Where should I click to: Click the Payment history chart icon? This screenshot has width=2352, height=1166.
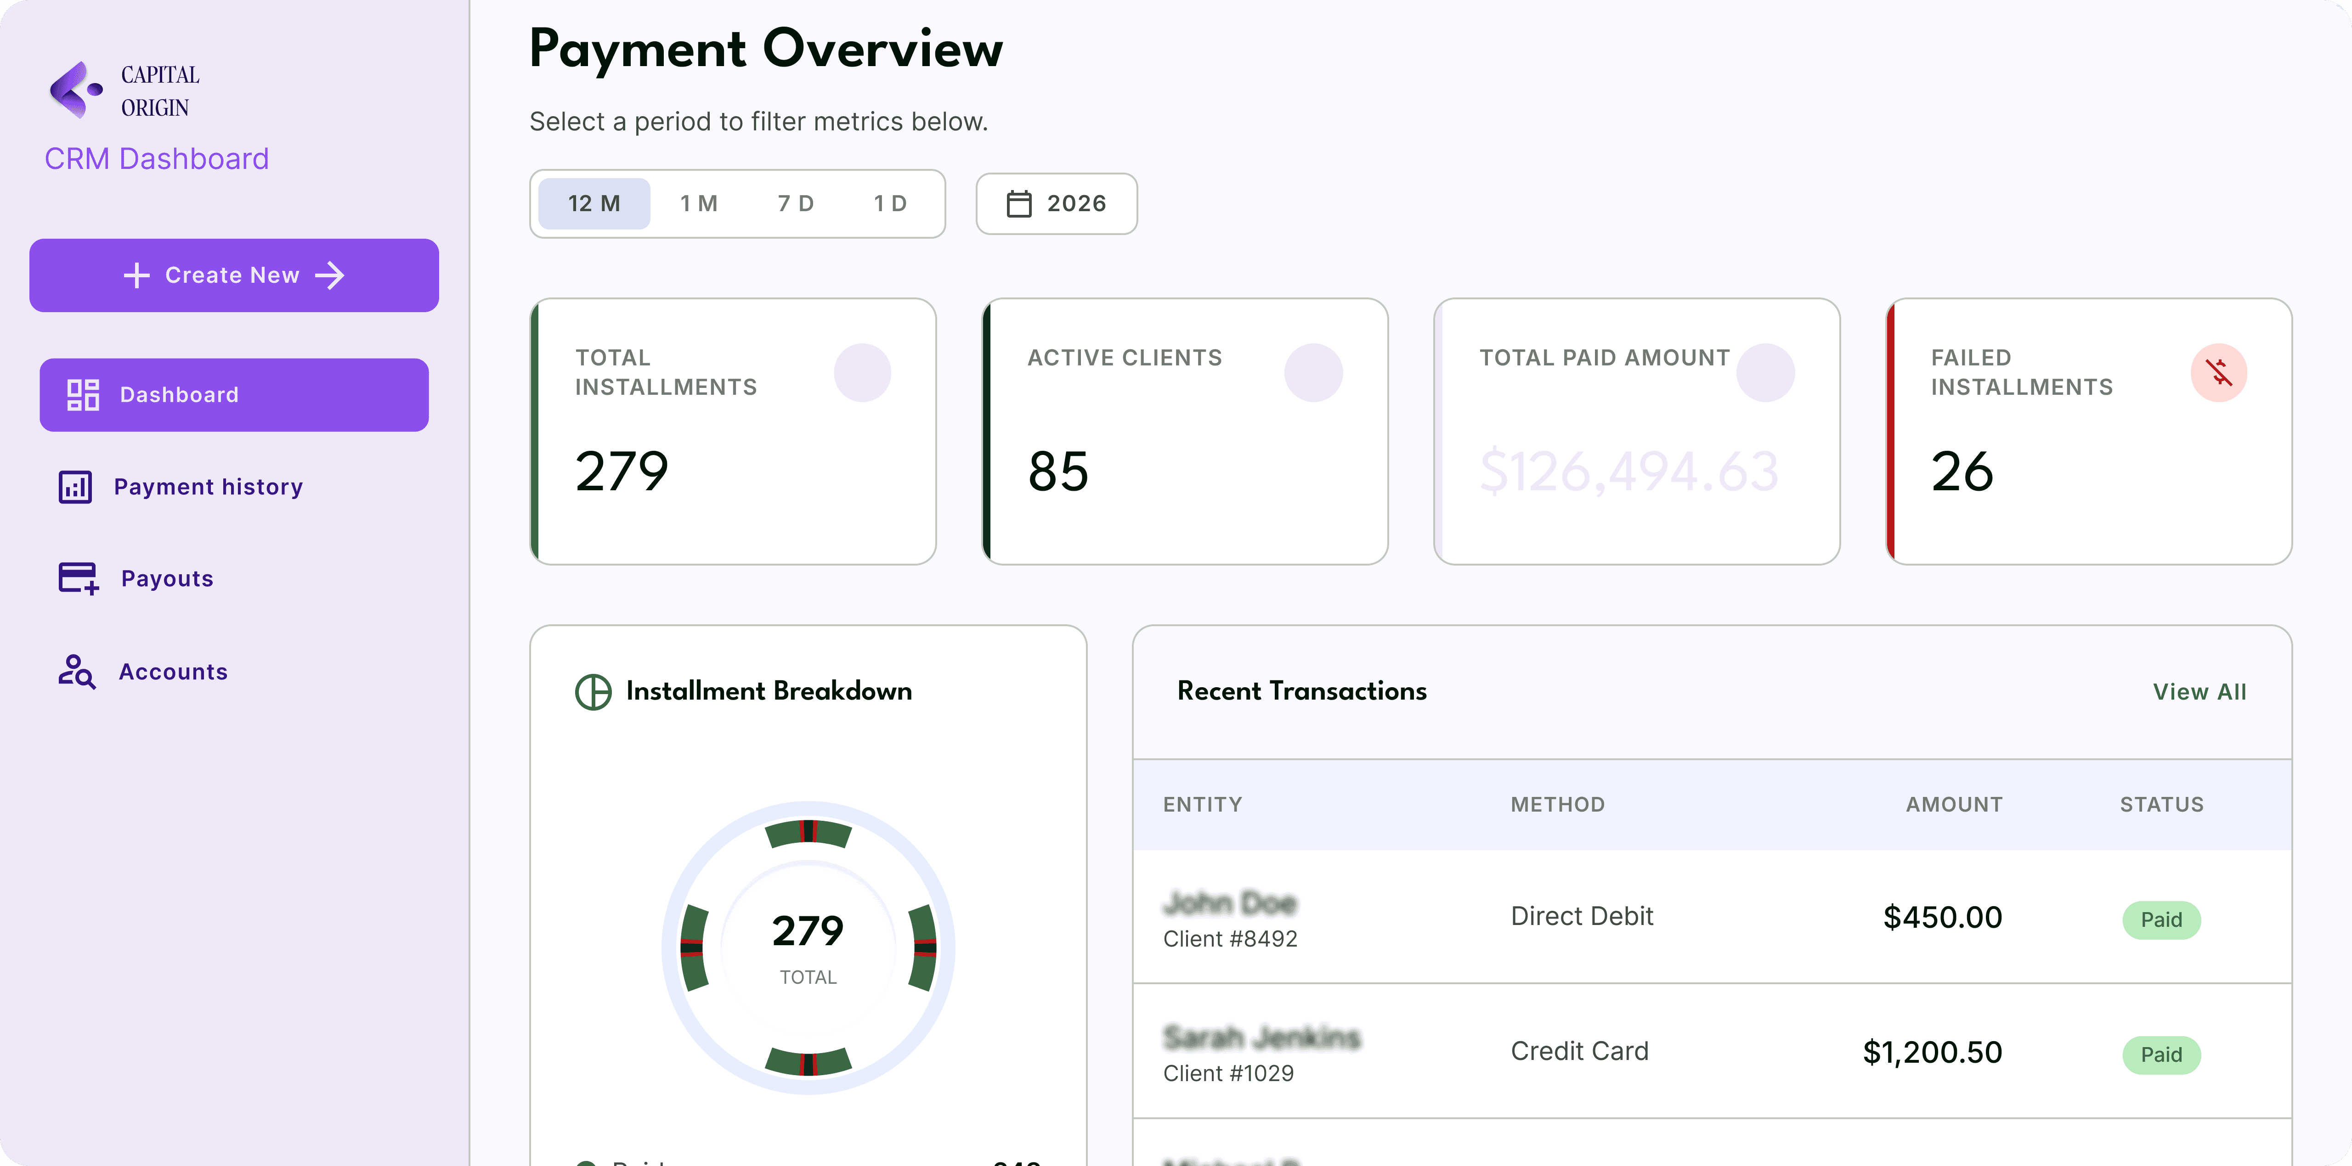[x=75, y=487]
